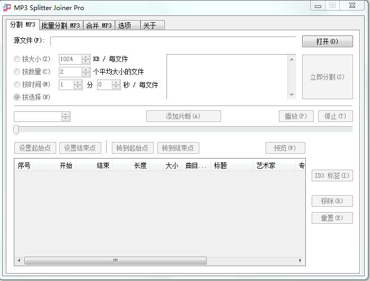Click the 设置起始点 button
The width and height of the screenshot is (370, 281).
click(x=35, y=148)
